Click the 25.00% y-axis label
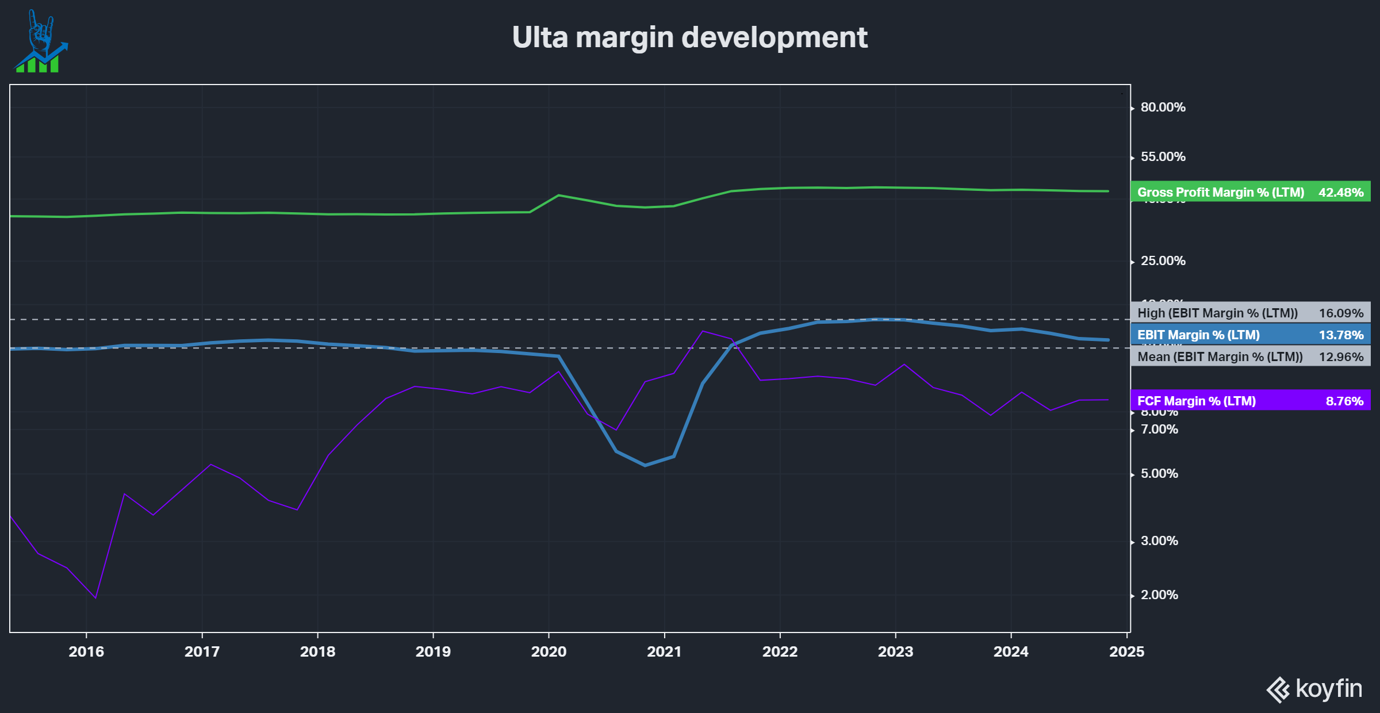Image resolution: width=1380 pixels, height=713 pixels. (x=1163, y=261)
